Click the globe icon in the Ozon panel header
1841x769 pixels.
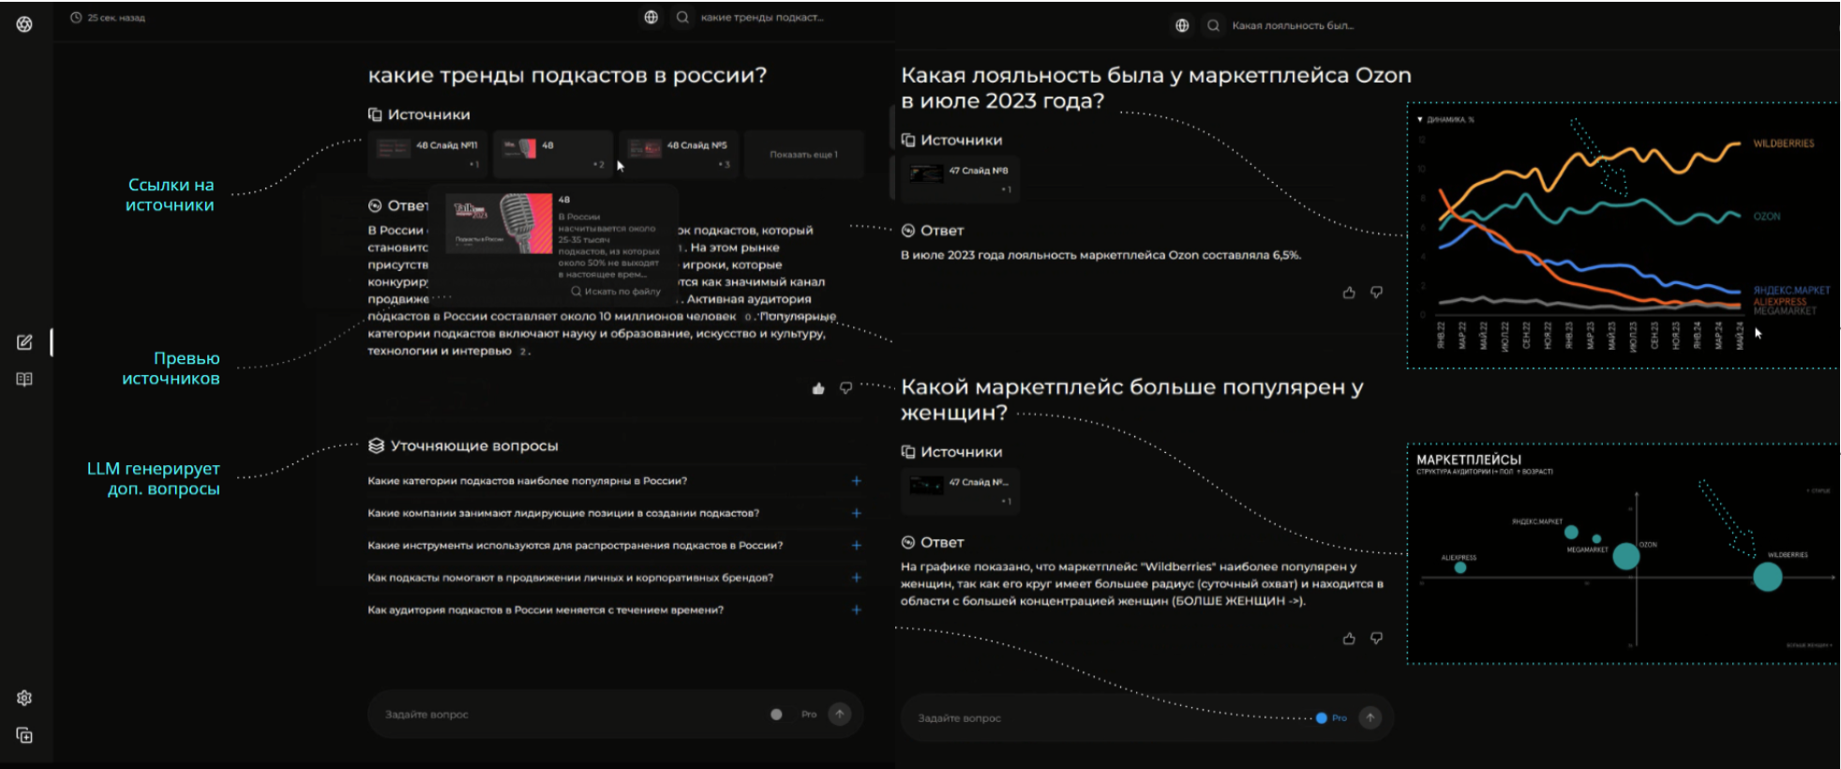(x=1182, y=25)
